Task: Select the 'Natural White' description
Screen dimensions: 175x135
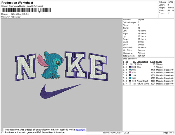Action: (143, 84)
